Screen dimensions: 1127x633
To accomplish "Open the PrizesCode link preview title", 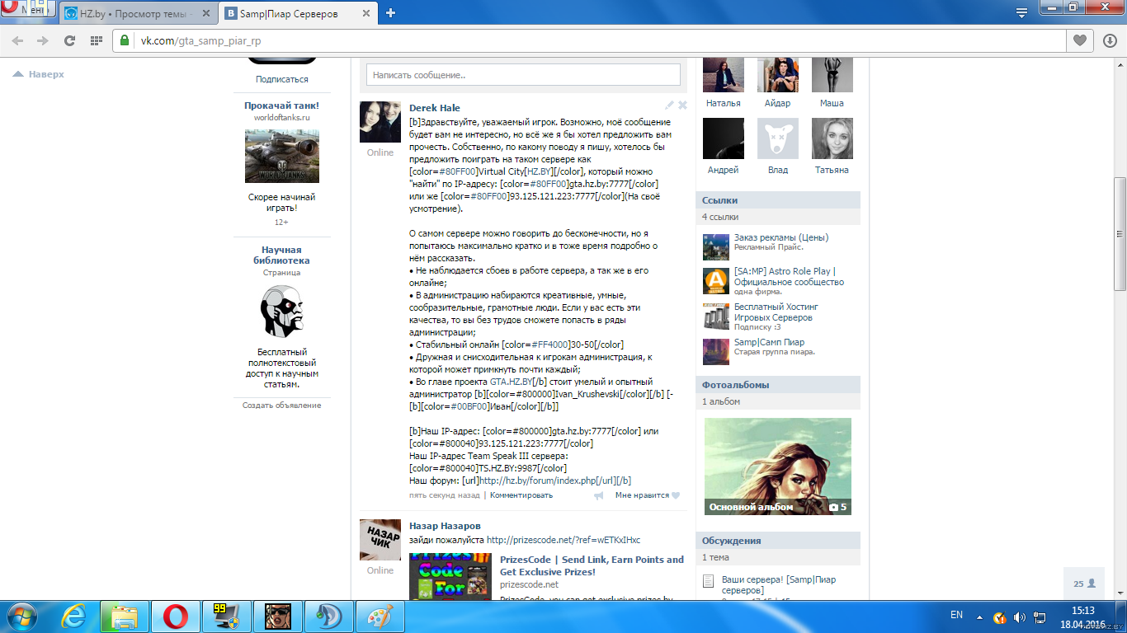I will 592,565.
